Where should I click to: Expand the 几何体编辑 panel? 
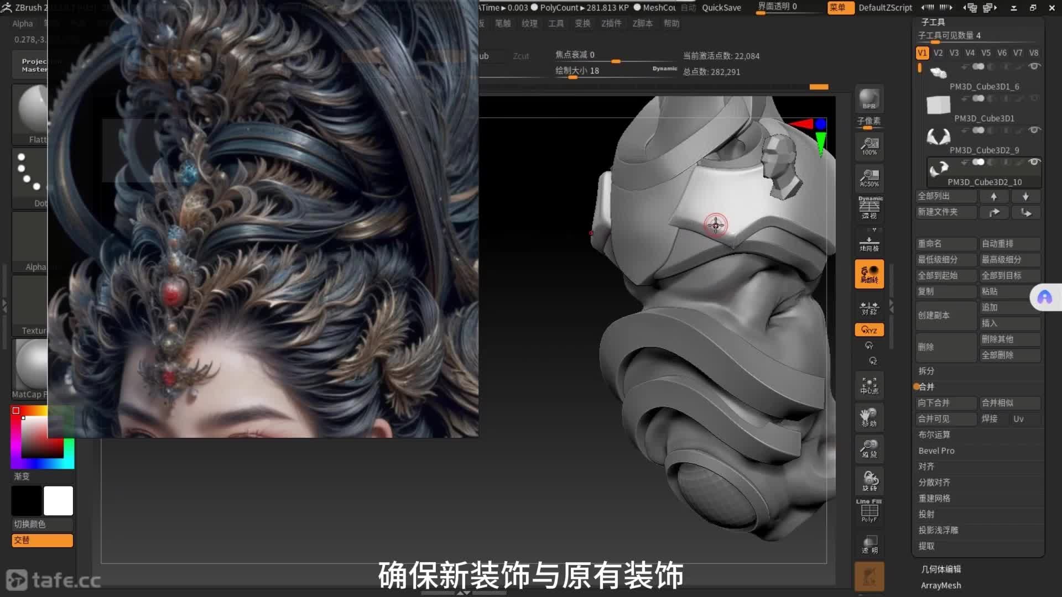click(940, 569)
